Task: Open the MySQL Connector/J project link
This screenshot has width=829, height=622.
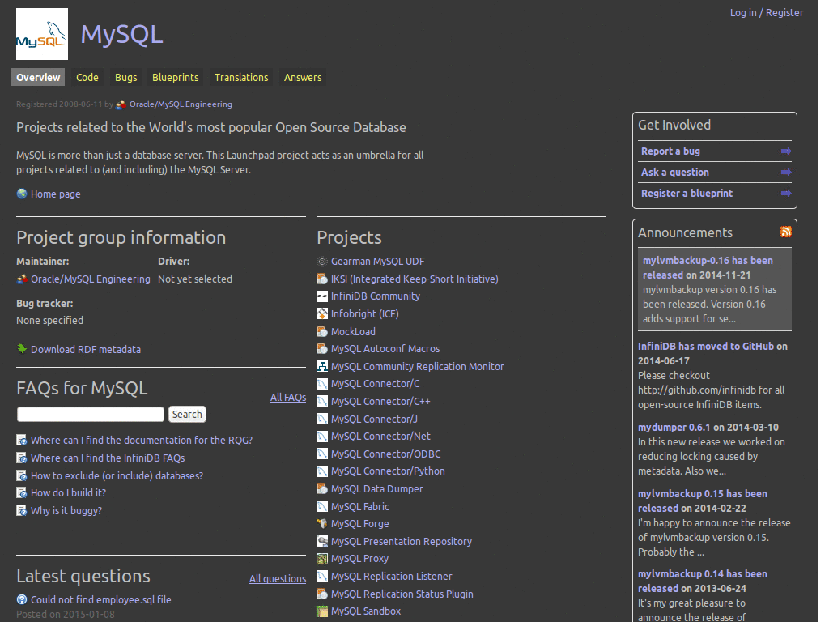Action: 374,419
